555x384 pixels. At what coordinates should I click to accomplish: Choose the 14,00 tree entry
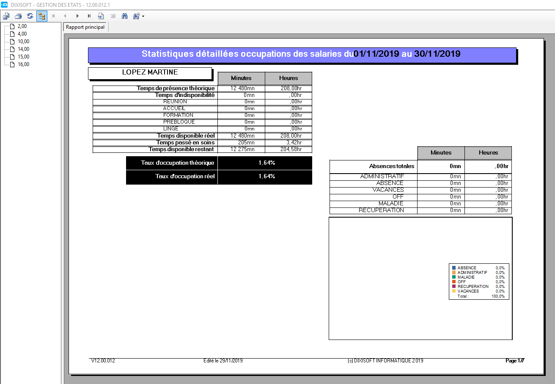[x=23, y=49]
